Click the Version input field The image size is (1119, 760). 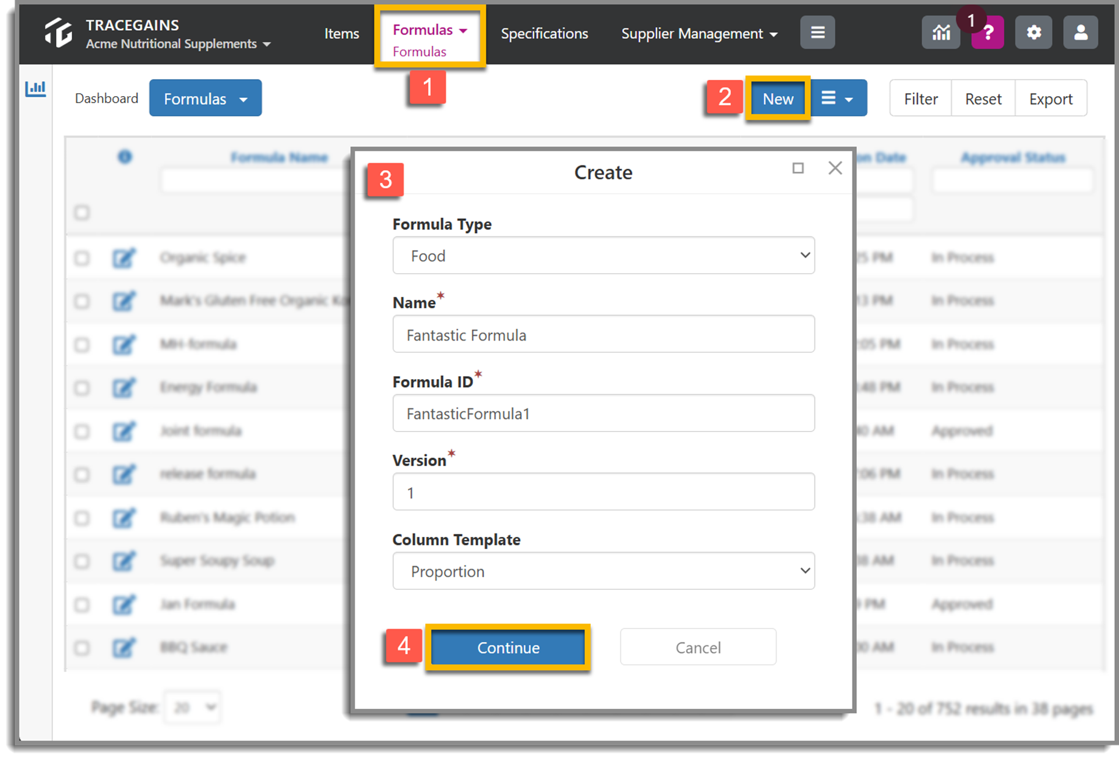click(x=603, y=492)
